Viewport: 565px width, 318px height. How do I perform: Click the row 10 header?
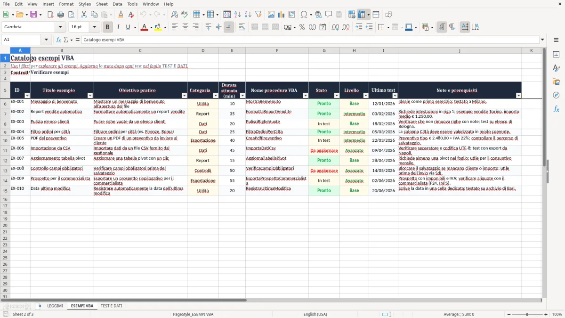(x=5, y=140)
